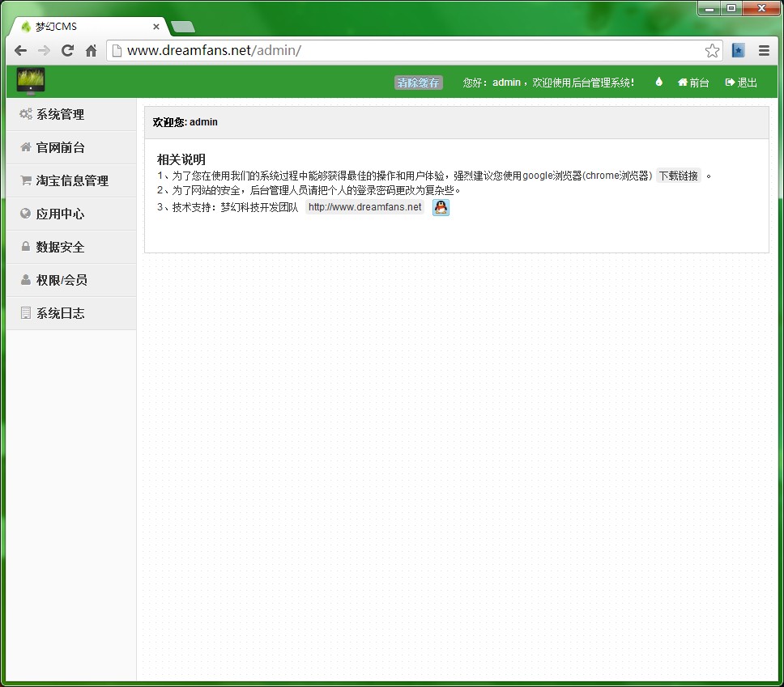
Task: Open the http://www.dreamfans.net link
Action: pyautogui.click(x=365, y=207)
